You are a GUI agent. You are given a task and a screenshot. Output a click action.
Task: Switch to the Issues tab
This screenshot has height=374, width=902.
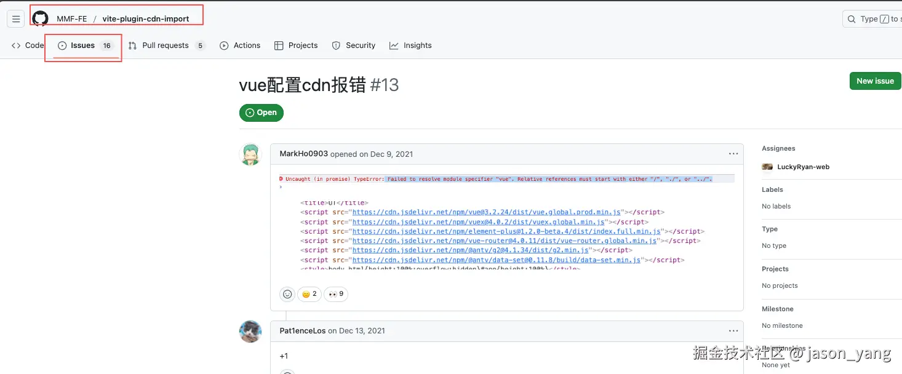(86, 46)
